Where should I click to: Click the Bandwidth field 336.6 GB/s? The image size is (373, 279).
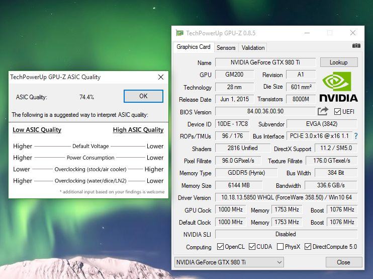(x=331, y=185)
